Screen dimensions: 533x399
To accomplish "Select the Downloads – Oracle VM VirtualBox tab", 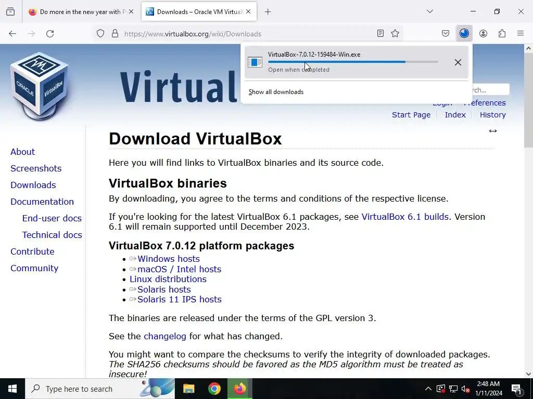I will click(x=199, y=12).
